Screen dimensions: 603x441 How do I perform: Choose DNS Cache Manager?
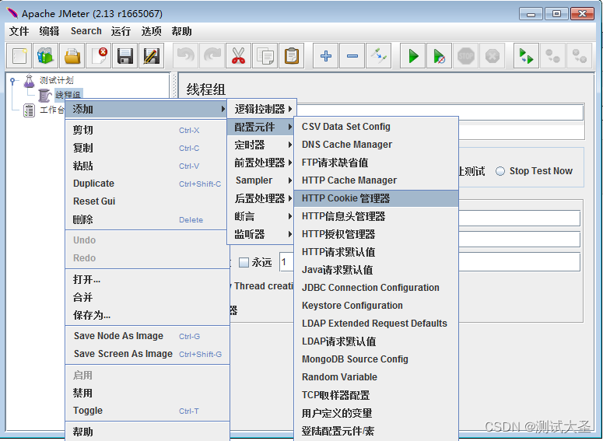tap(376, 145)
